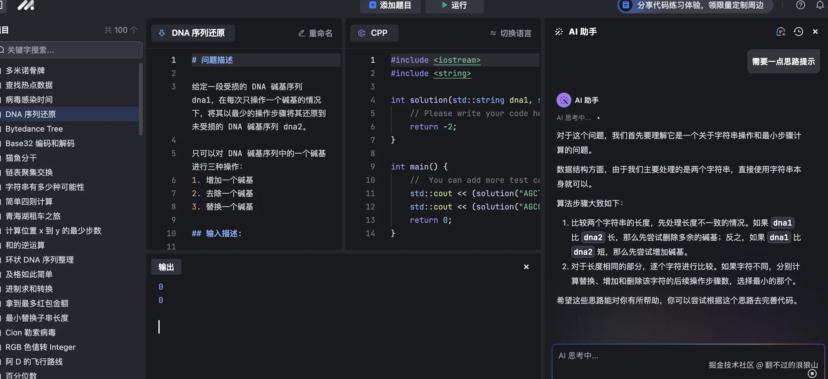Start a new AI conversation via icon

point(781,32)
